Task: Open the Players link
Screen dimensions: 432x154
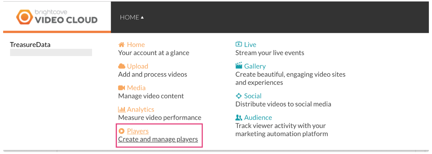Action: point(138,131)
